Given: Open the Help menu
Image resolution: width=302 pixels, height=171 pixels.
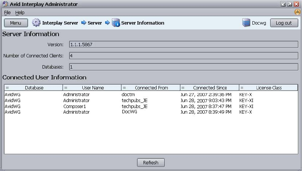Looking at the screenshot, I should click(x=20, y=13).
